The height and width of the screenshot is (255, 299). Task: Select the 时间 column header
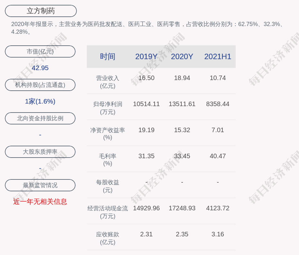(x=107, y=57)
